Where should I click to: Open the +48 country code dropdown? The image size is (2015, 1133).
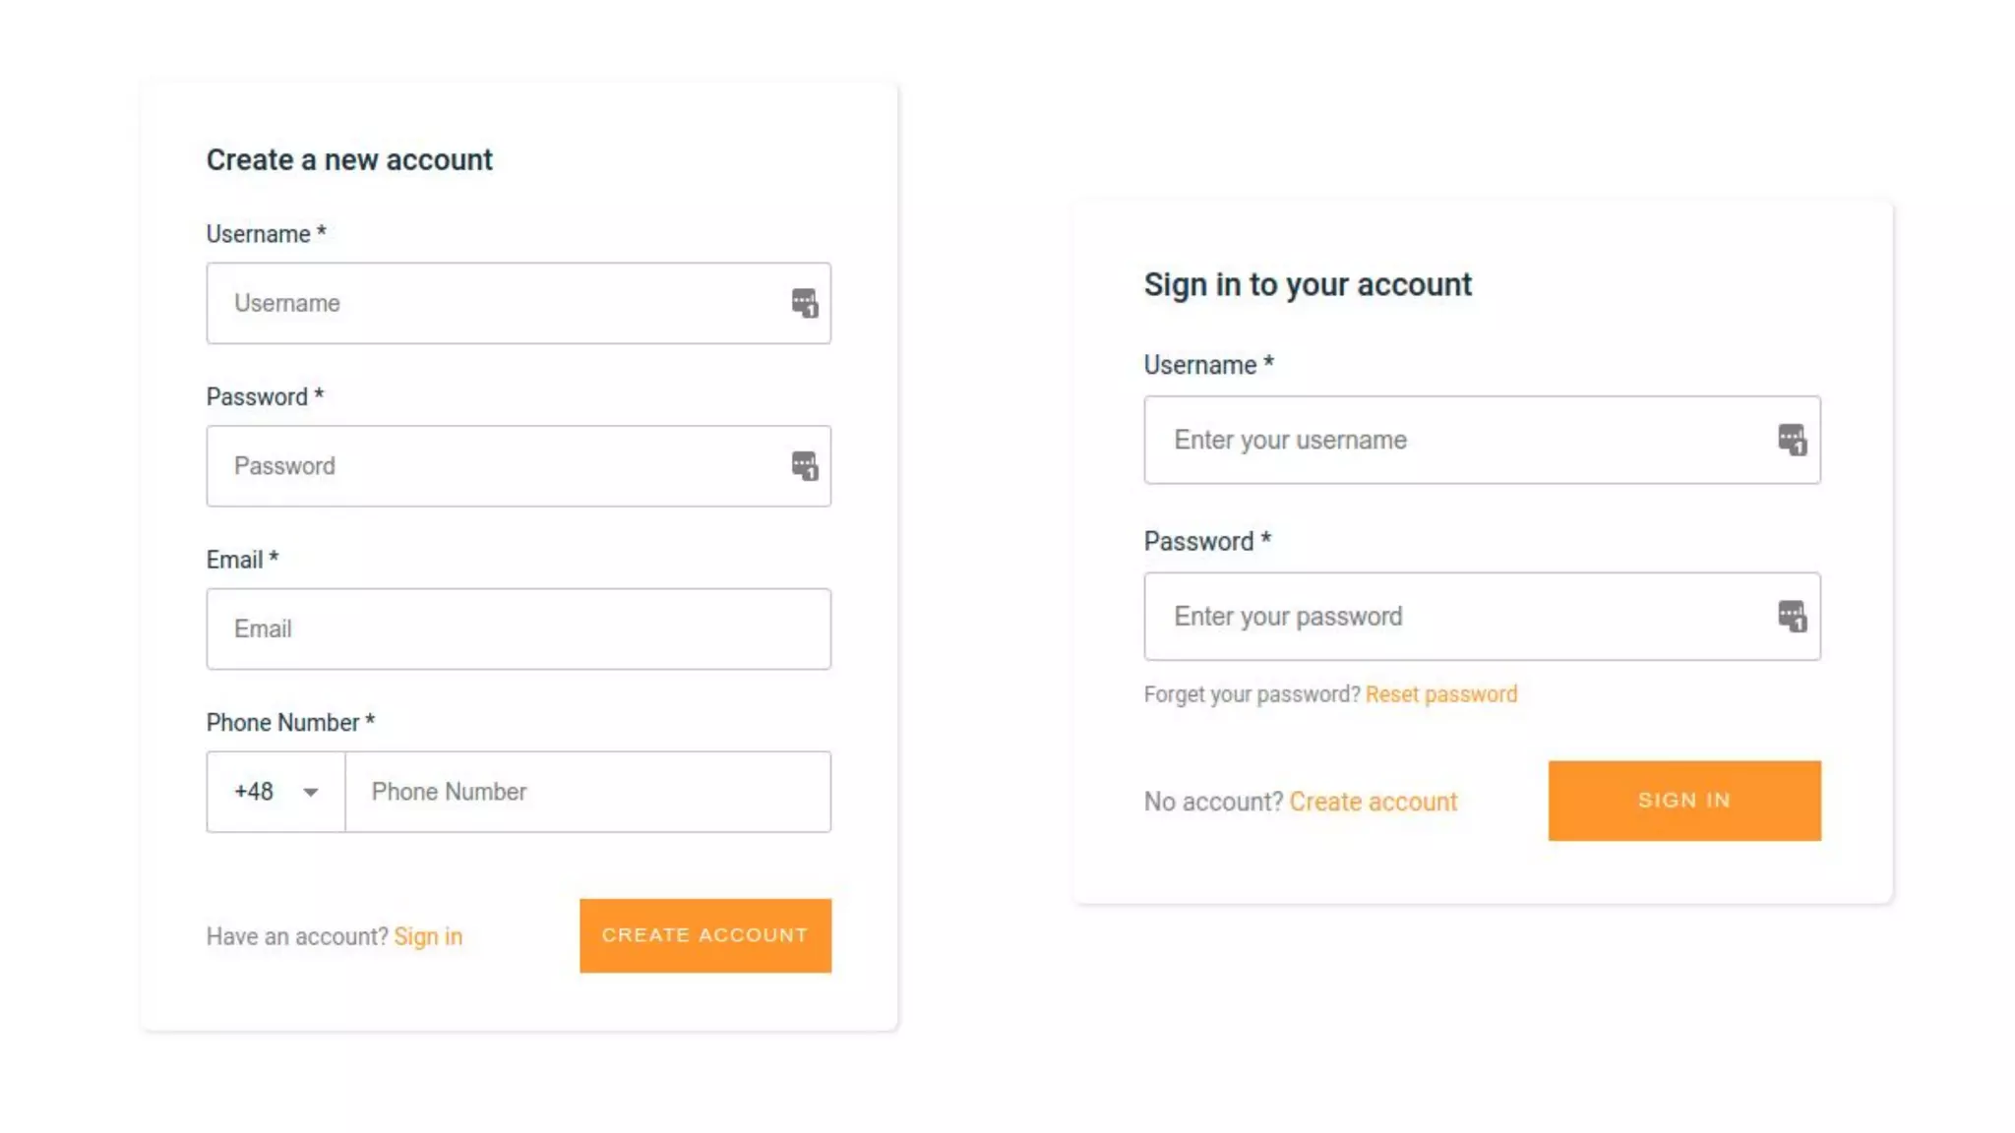tap(275, 792)
